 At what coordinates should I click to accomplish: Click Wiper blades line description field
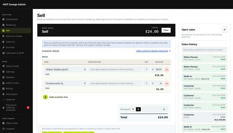click(115, 69)
